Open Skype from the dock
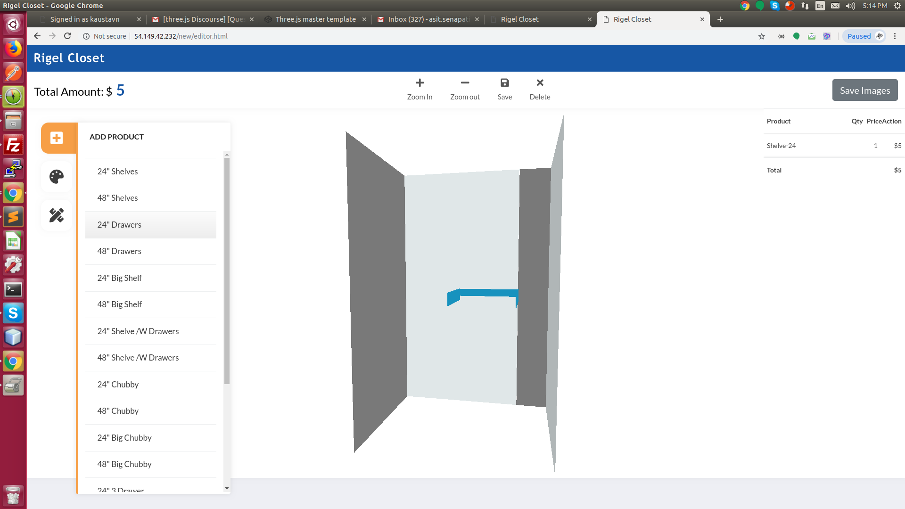 click(13, 313)
